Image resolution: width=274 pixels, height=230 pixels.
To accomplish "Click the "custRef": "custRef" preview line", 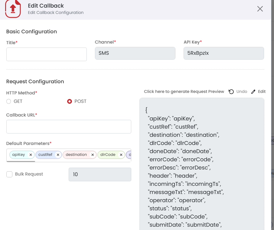I will tap(173, 126).
